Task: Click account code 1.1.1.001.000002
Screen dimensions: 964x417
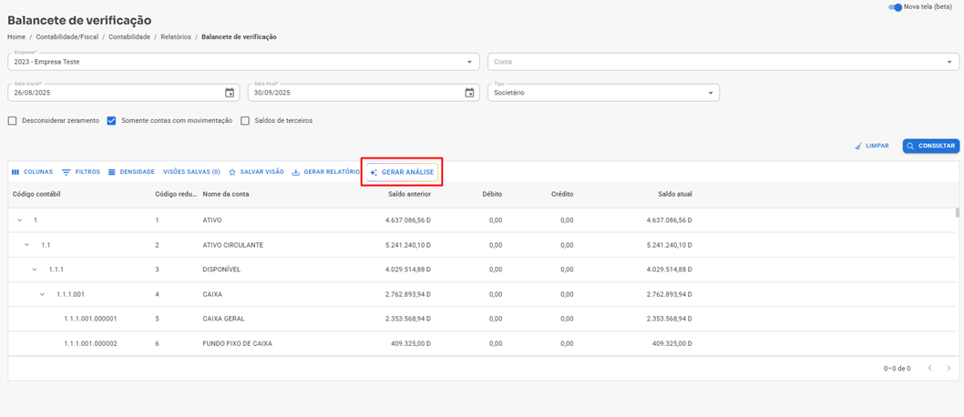Action: coord(90,344)
